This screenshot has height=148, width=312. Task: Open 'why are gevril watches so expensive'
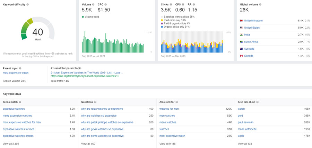(x=102, y=129)
